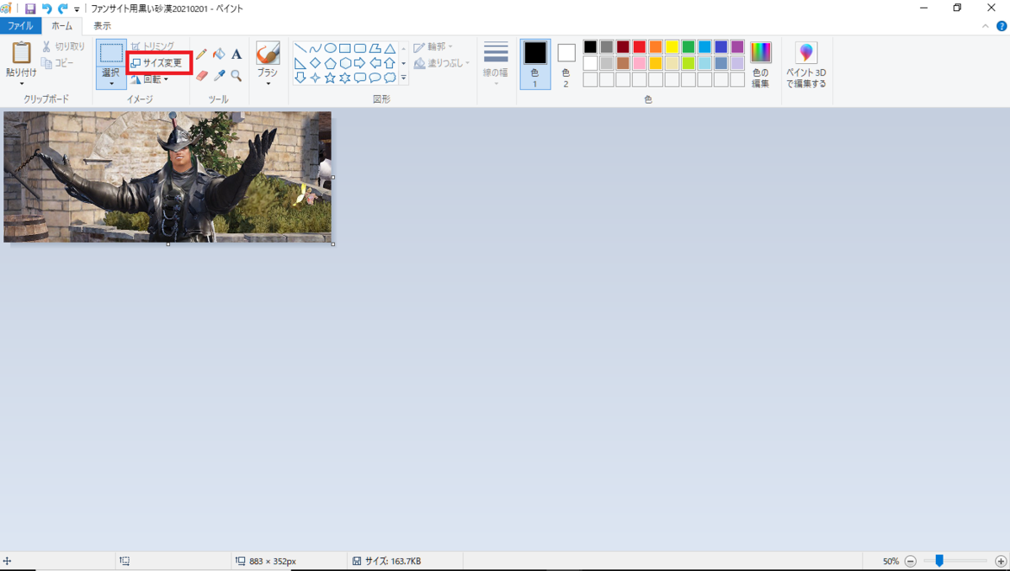Select the Pencil tool
1010x571 pixels.
[201, 54]
